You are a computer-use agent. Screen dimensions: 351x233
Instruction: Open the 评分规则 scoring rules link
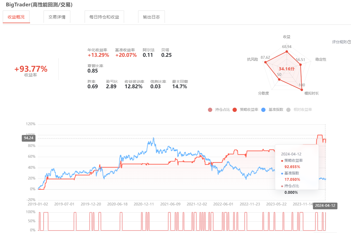[339, 42]
